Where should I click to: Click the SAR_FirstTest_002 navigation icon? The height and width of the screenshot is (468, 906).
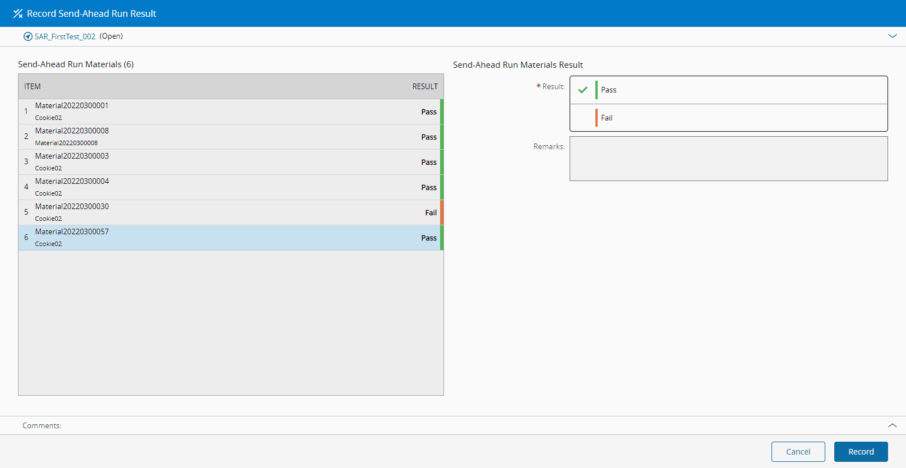pos(27,36)
